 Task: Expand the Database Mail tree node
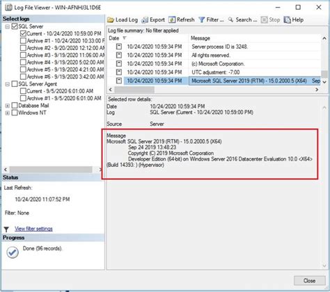[x=8, y=106]
